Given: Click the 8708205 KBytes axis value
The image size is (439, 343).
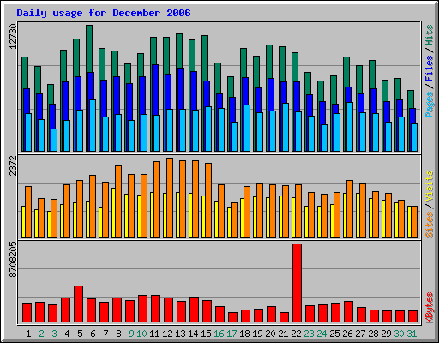Looking at the screenshot, I should click(13, 260).
